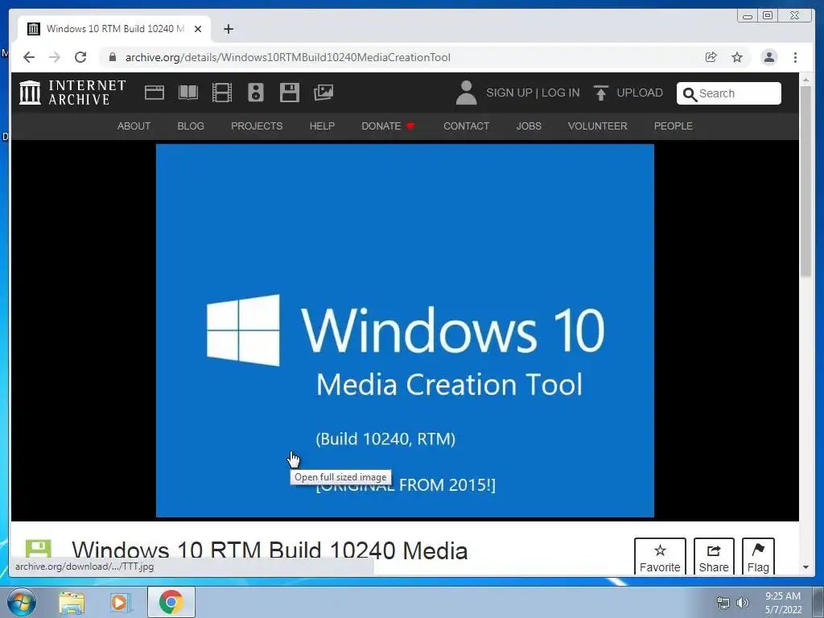Open the Video filmstrip icon

(222, 93)
